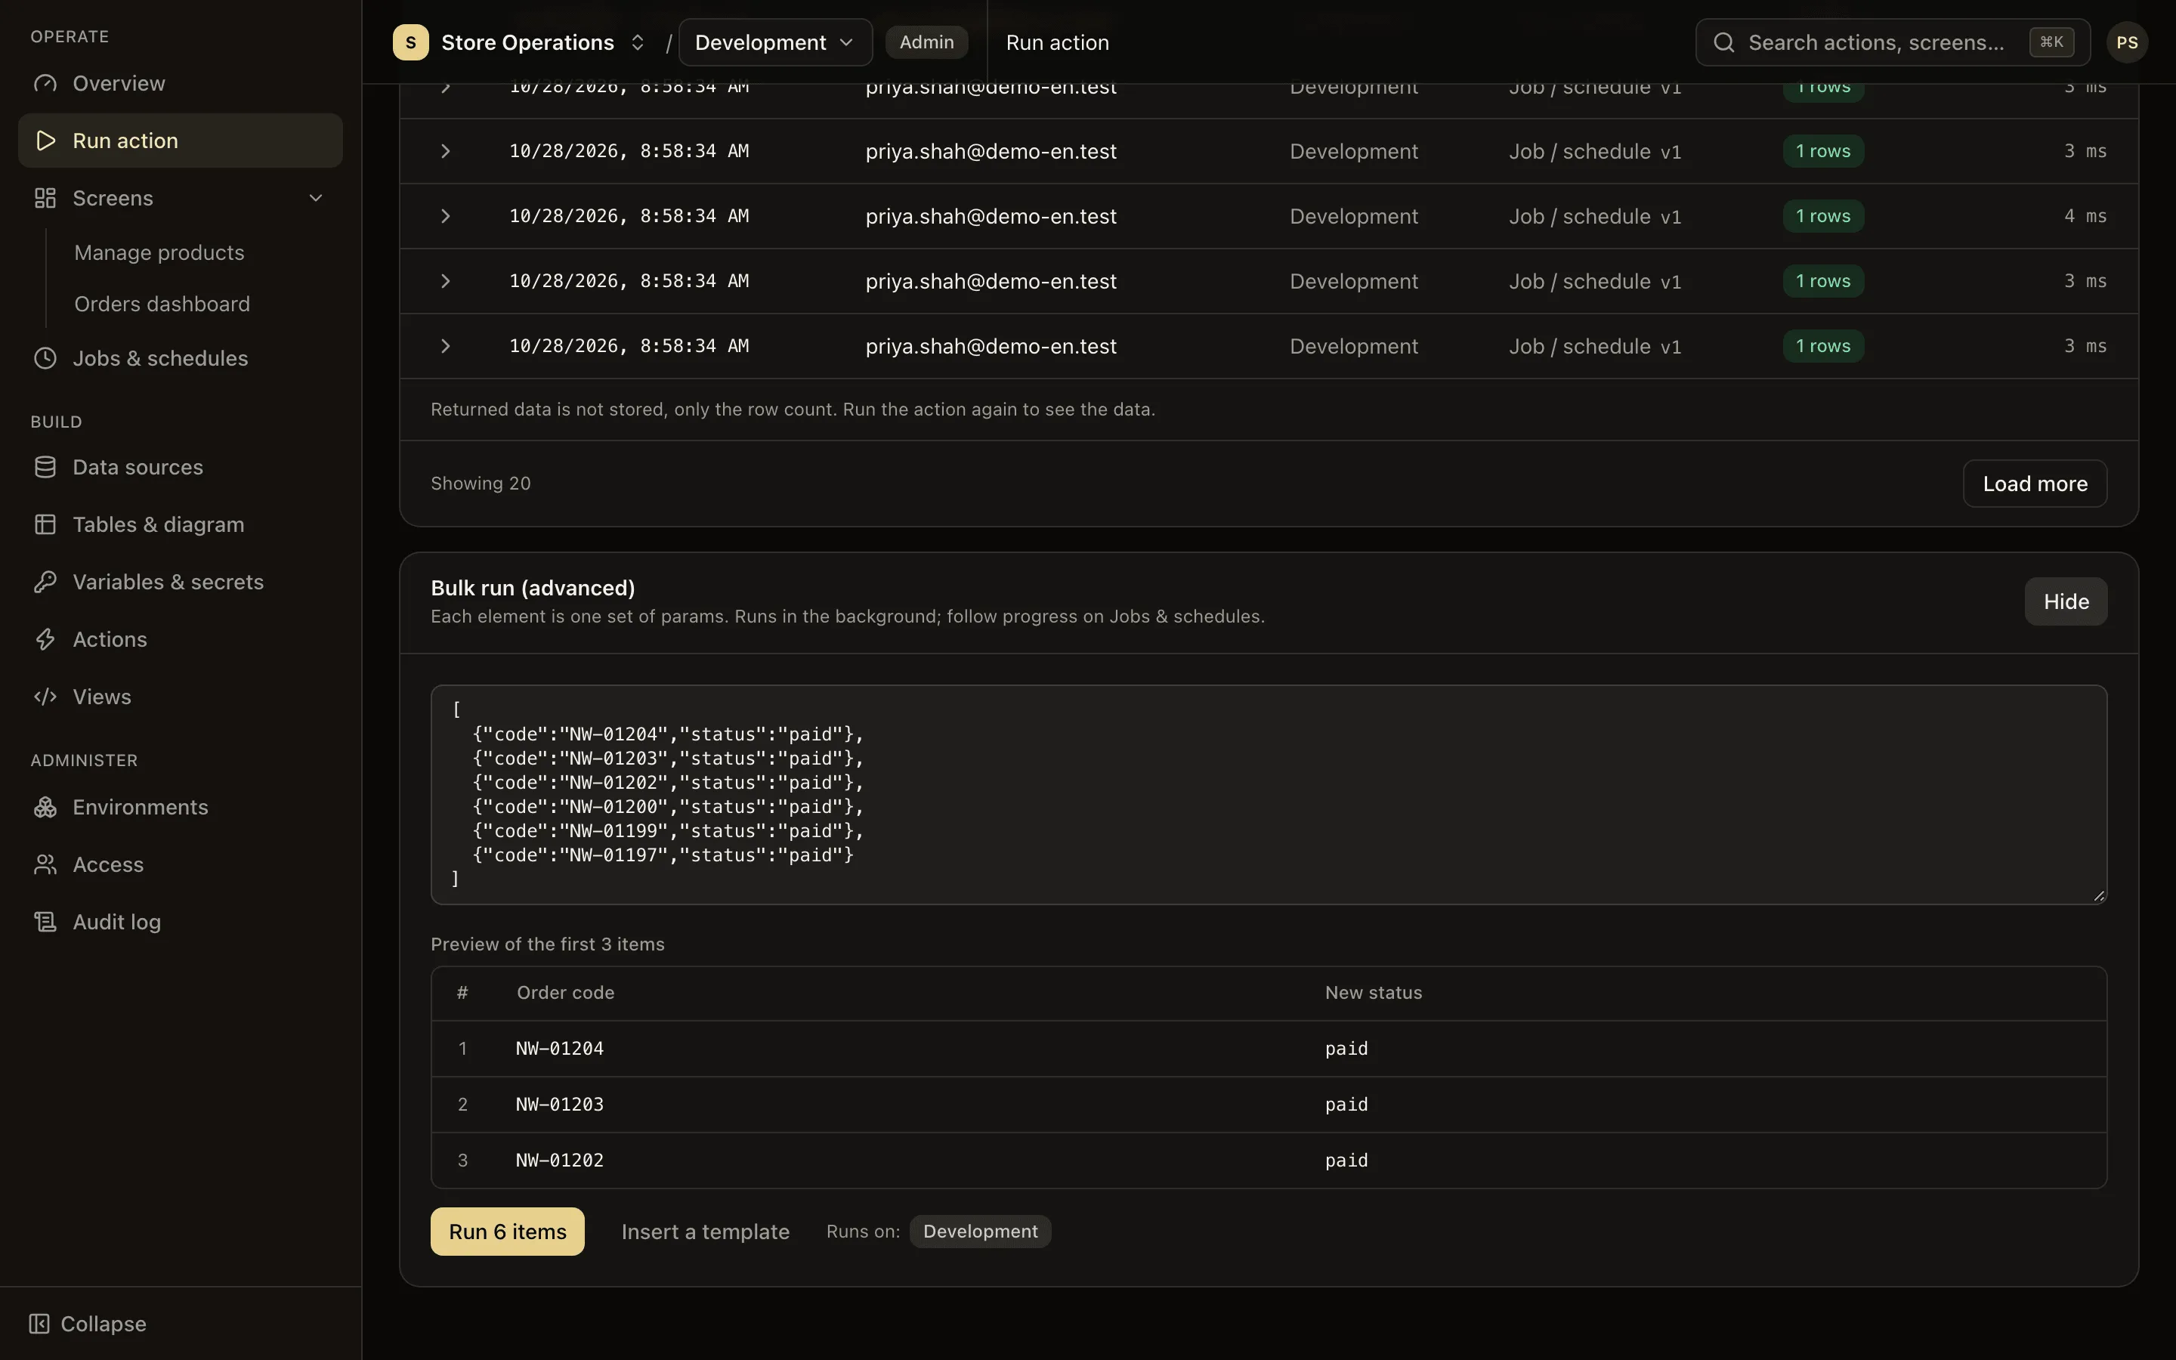Click the Environments icon
This screenshot has width=2176, height=1360.
[x=45, y=807]
